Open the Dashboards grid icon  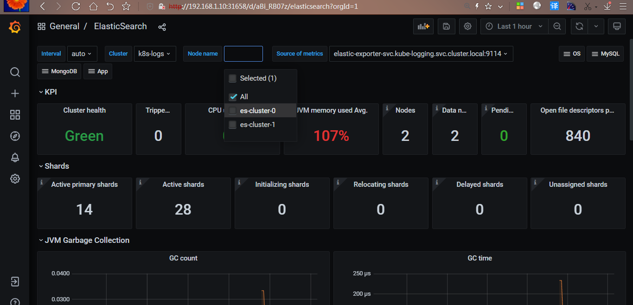click(x=15, y=115)
